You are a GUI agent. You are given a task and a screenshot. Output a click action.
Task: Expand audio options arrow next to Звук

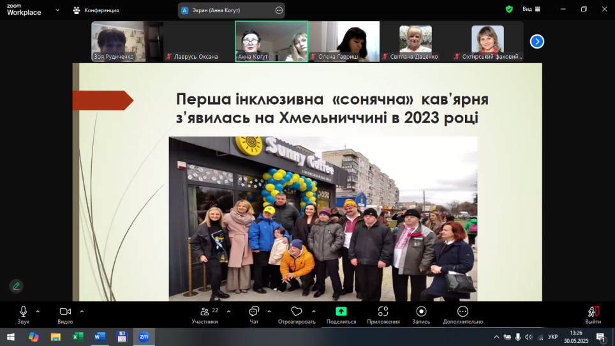(38, 312)
